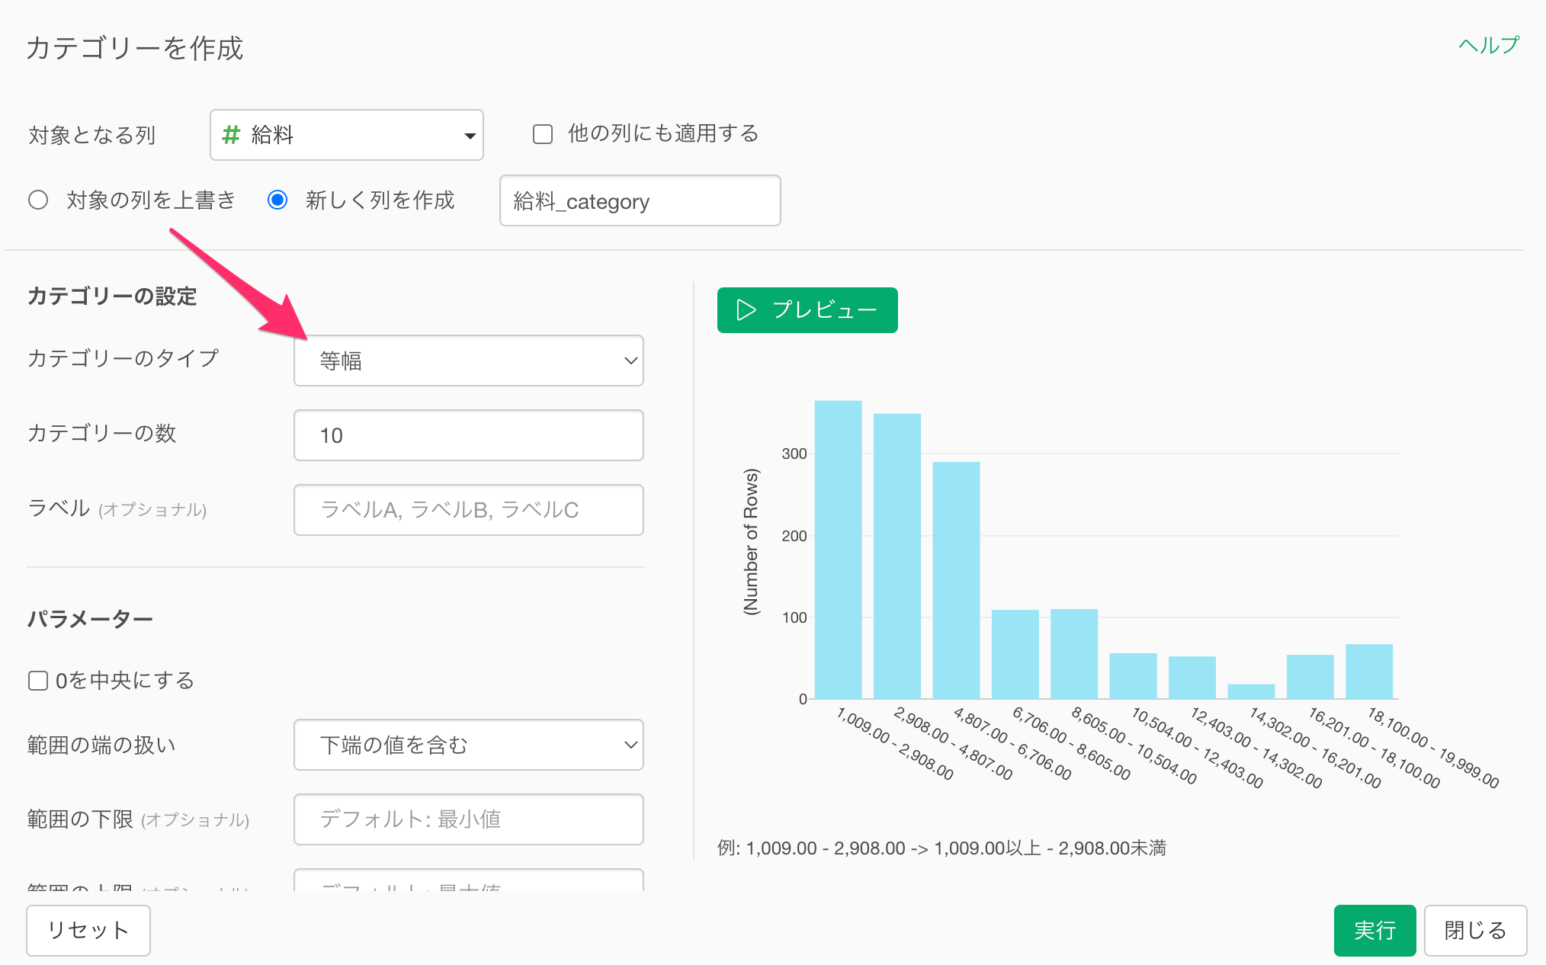
Task: Click the green # numeric type icon
Action: (231, 135)
